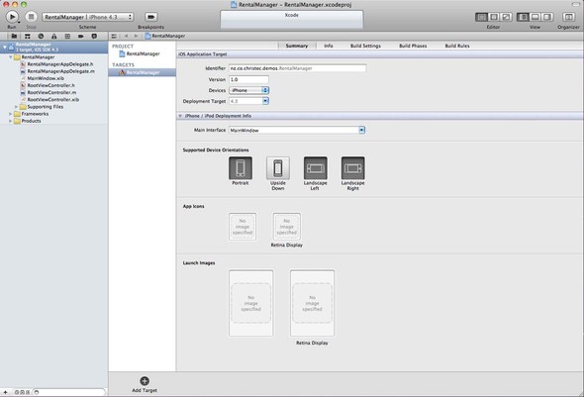Select the Version editor icon
The height and width of the screenshot is (397, 584).
point(506,17)
